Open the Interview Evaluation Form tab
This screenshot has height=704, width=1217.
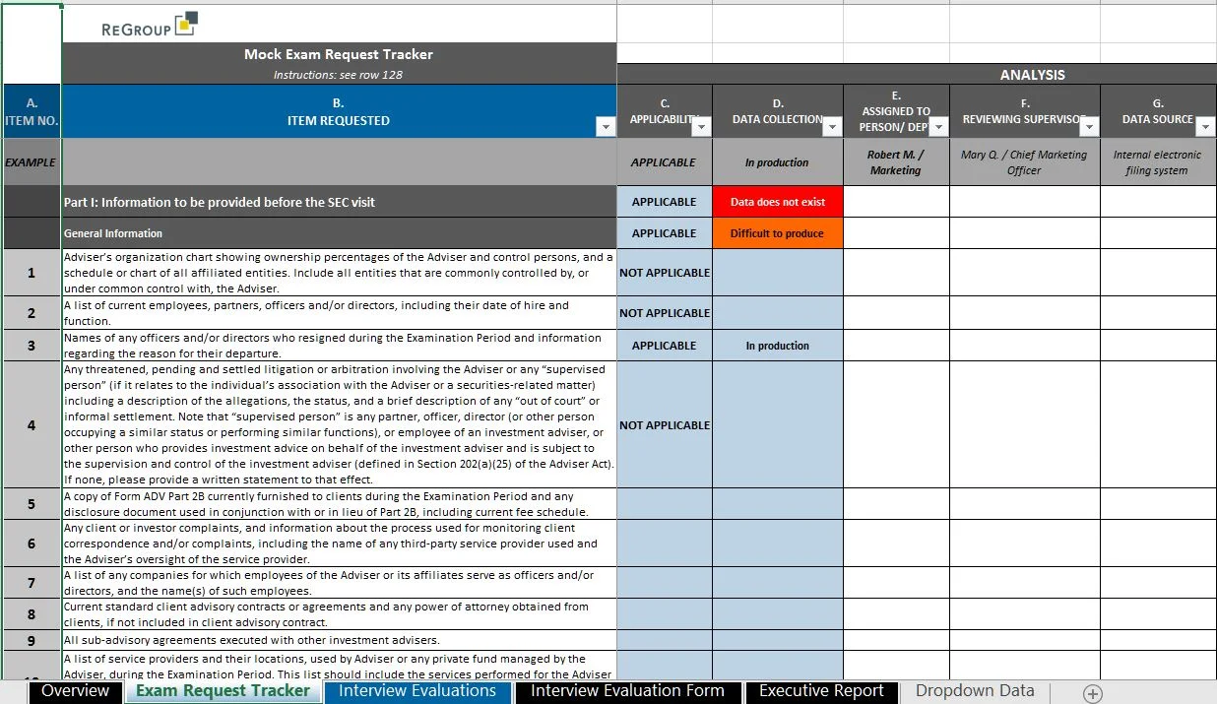627,691
